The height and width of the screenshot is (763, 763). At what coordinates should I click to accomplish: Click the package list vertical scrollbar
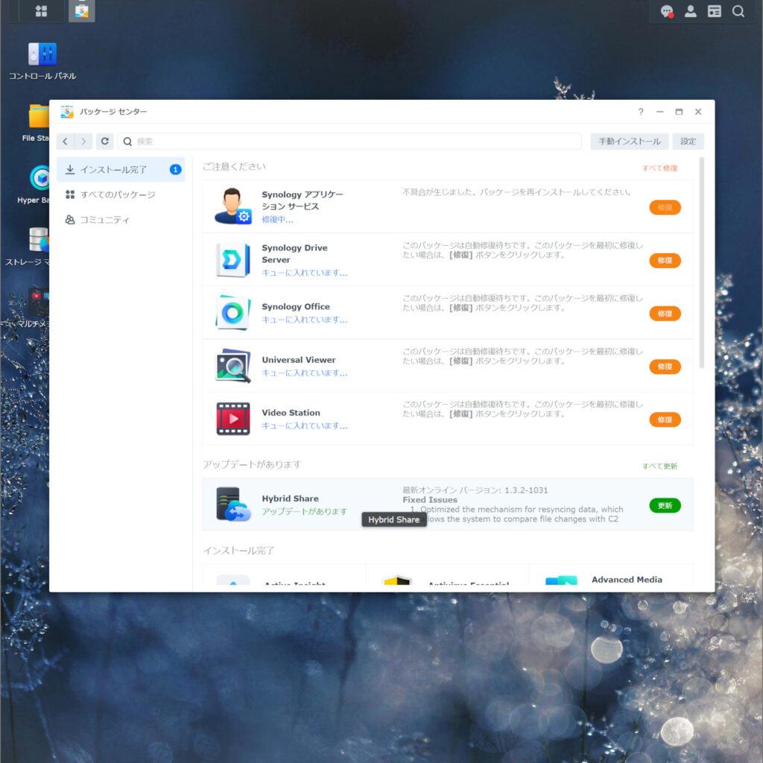click(x=701, y=263)
